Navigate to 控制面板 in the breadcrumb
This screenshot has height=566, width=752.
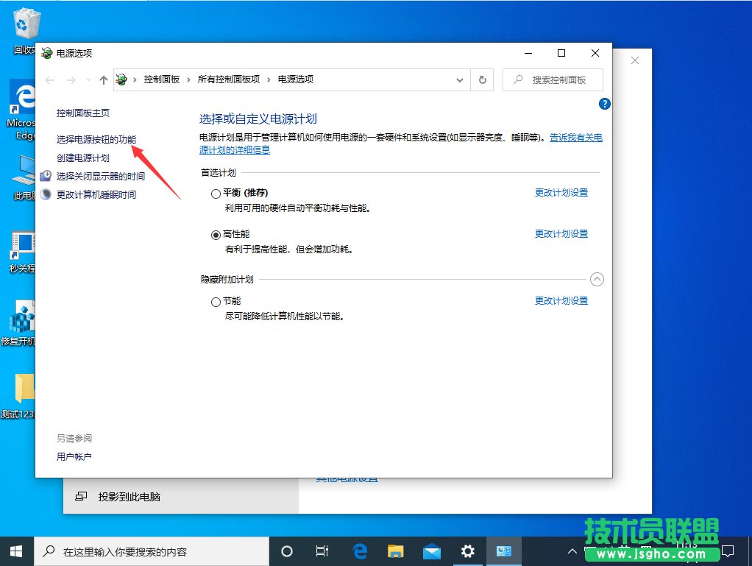pos(162,79)
